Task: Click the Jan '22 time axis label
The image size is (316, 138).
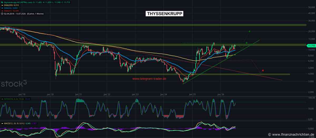Action: [x=107, y=94]
